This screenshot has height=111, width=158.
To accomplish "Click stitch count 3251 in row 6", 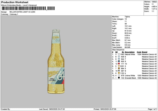I will click(122, 66).
